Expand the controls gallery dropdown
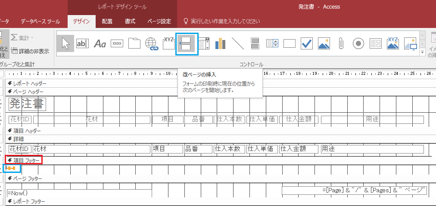 coord(422,52)
